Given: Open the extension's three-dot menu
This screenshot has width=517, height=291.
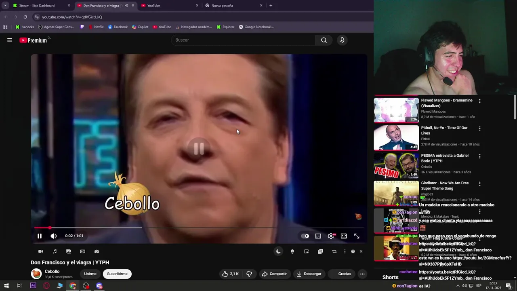Looking at the screenshot, I should click(x=345, y=251).
